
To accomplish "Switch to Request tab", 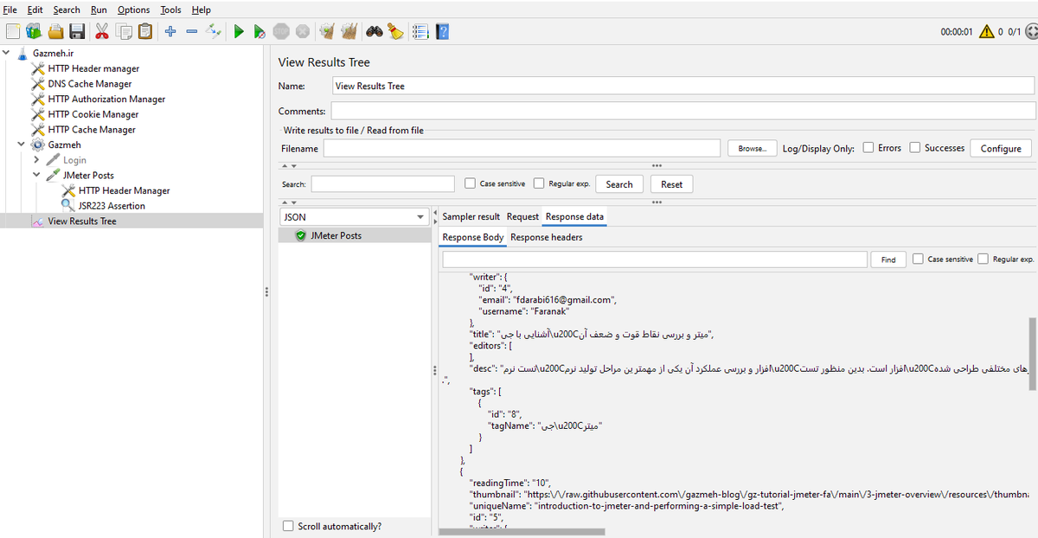I will tap(522, 216).
